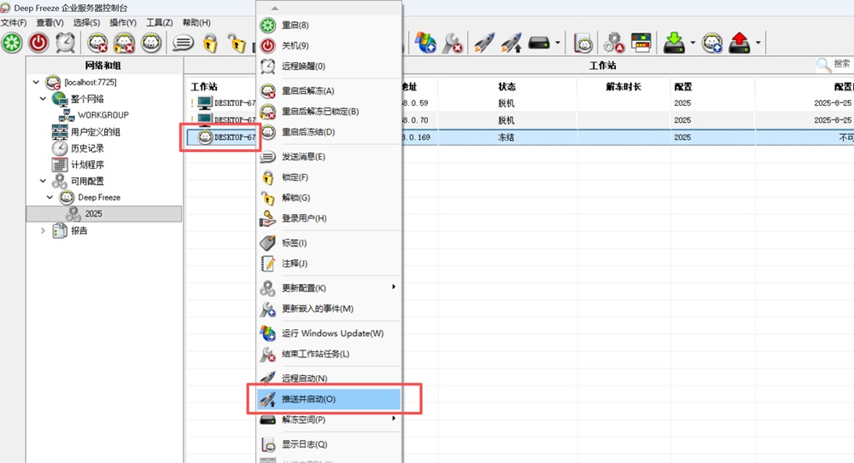
Task: Open dropdown arrow beside black drive icon
Action: (558, 42)
